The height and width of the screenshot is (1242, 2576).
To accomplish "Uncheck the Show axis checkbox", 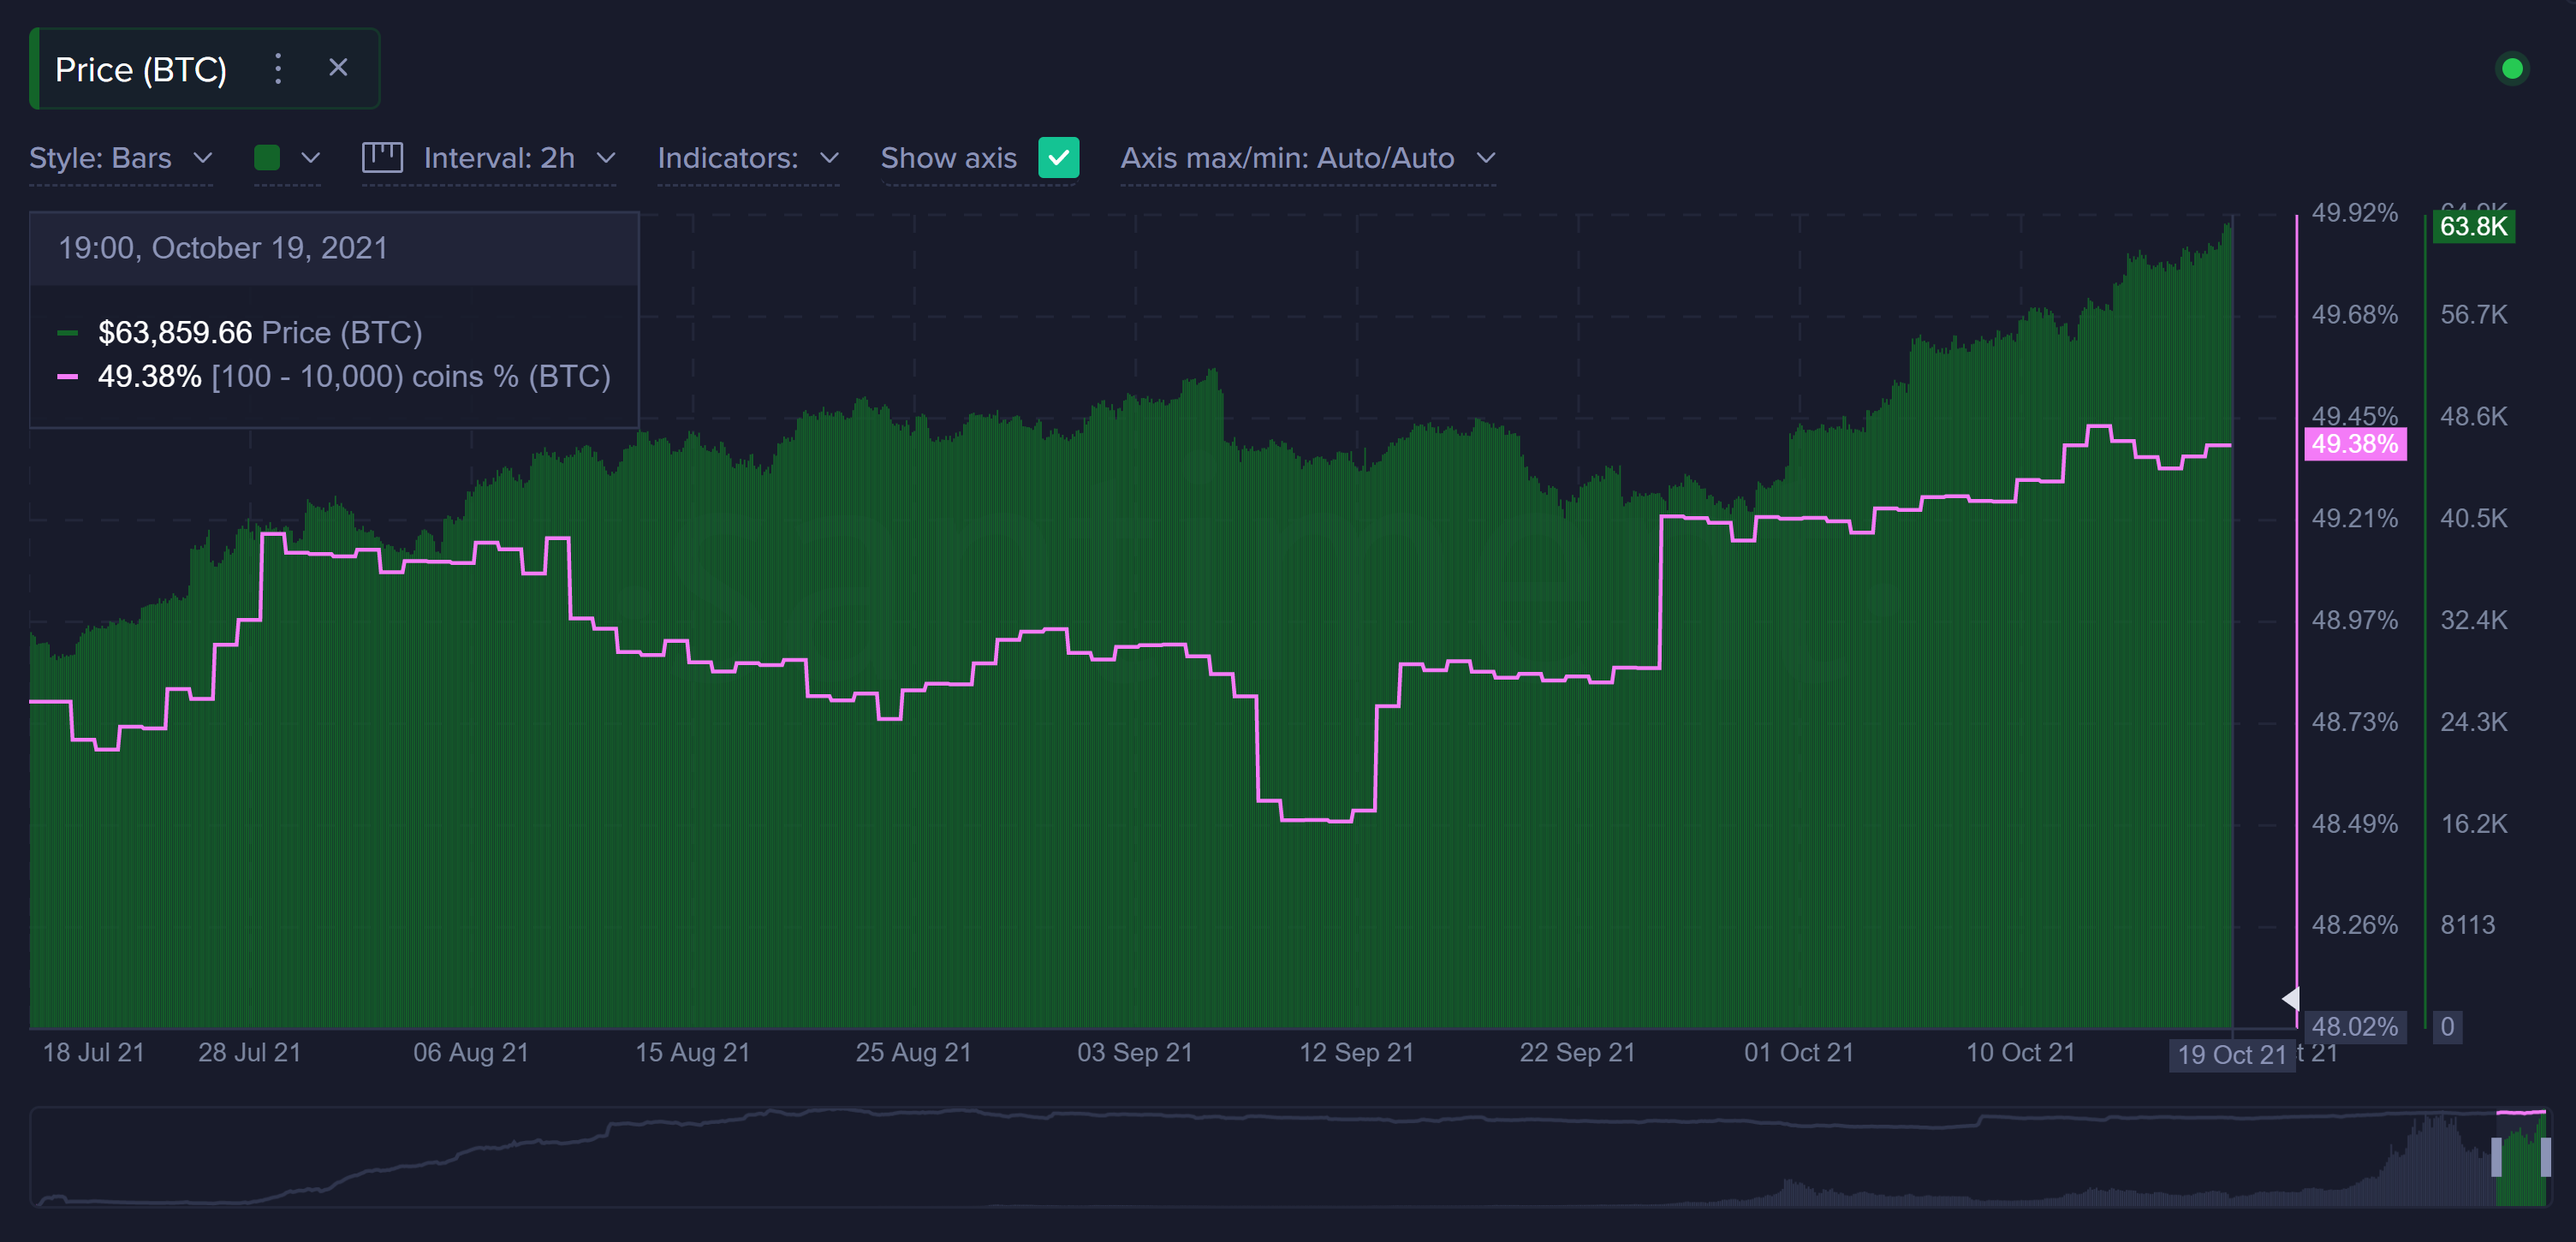I will (1058, 158).
